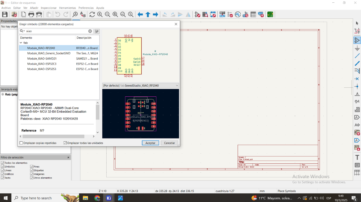Select the Place Power Symbol tool
The image size is (361, 202).
point(357,48)
